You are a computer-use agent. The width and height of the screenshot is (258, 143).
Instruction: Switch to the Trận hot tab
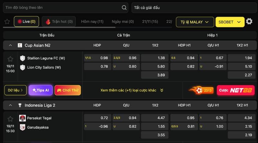[59, 22]
